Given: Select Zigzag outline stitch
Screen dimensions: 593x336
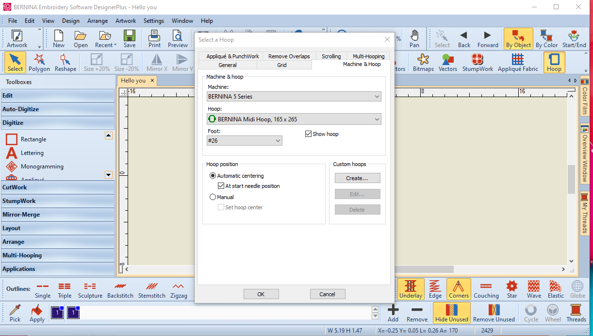Looking at the screenshot, I should 178,290.
